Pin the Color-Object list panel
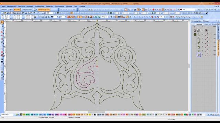 [x=217, y=21]
